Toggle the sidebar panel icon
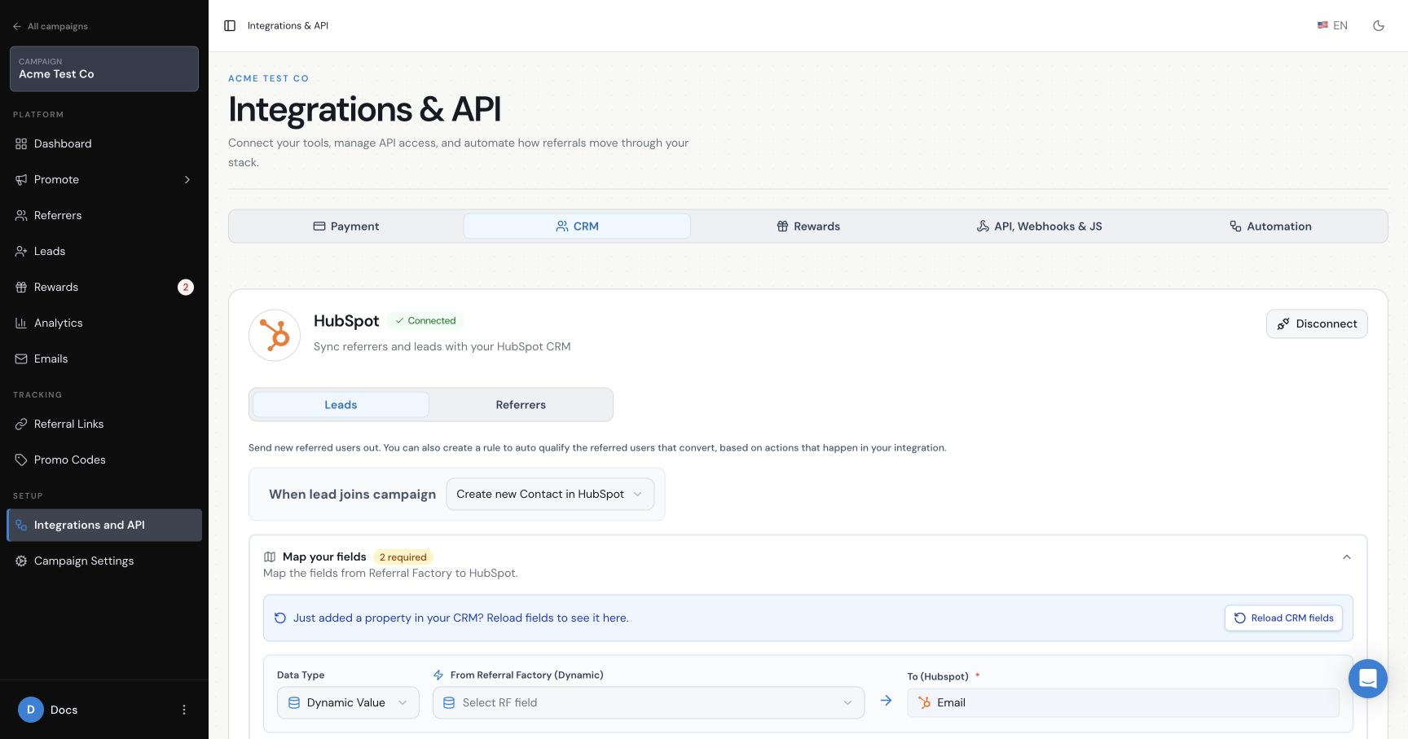 click(x=230, y=26)
